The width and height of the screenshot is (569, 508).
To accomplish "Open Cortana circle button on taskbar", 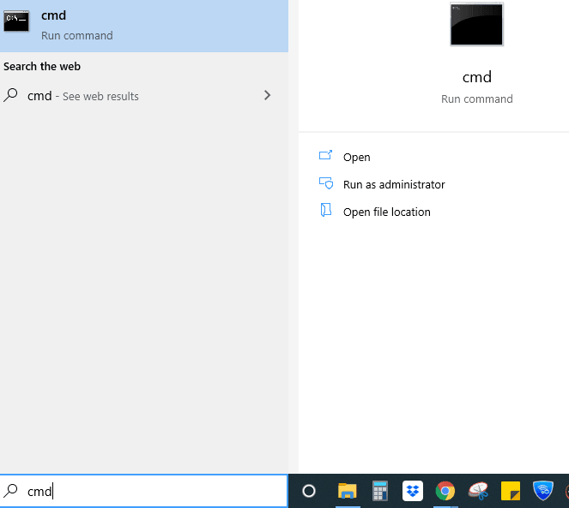I will pyautogui.click(x=309, y=491).
